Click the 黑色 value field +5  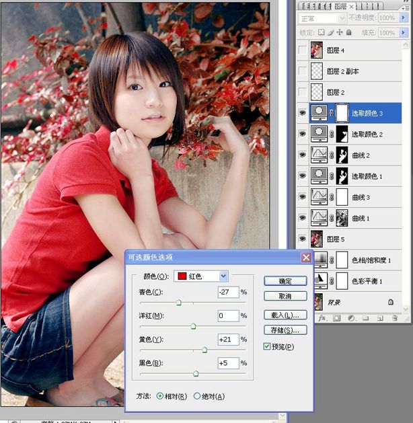click(x=228, y=363)
